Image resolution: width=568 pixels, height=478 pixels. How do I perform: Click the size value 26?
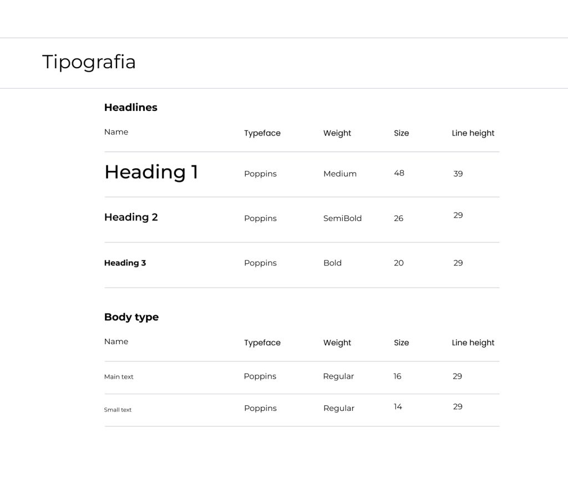[398, 219]
